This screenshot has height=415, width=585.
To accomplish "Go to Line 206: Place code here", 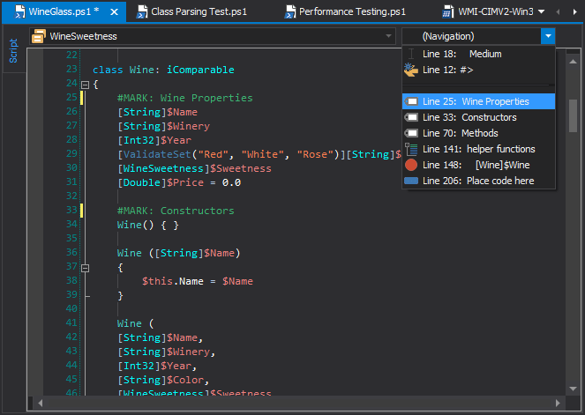I will point(478,181).
